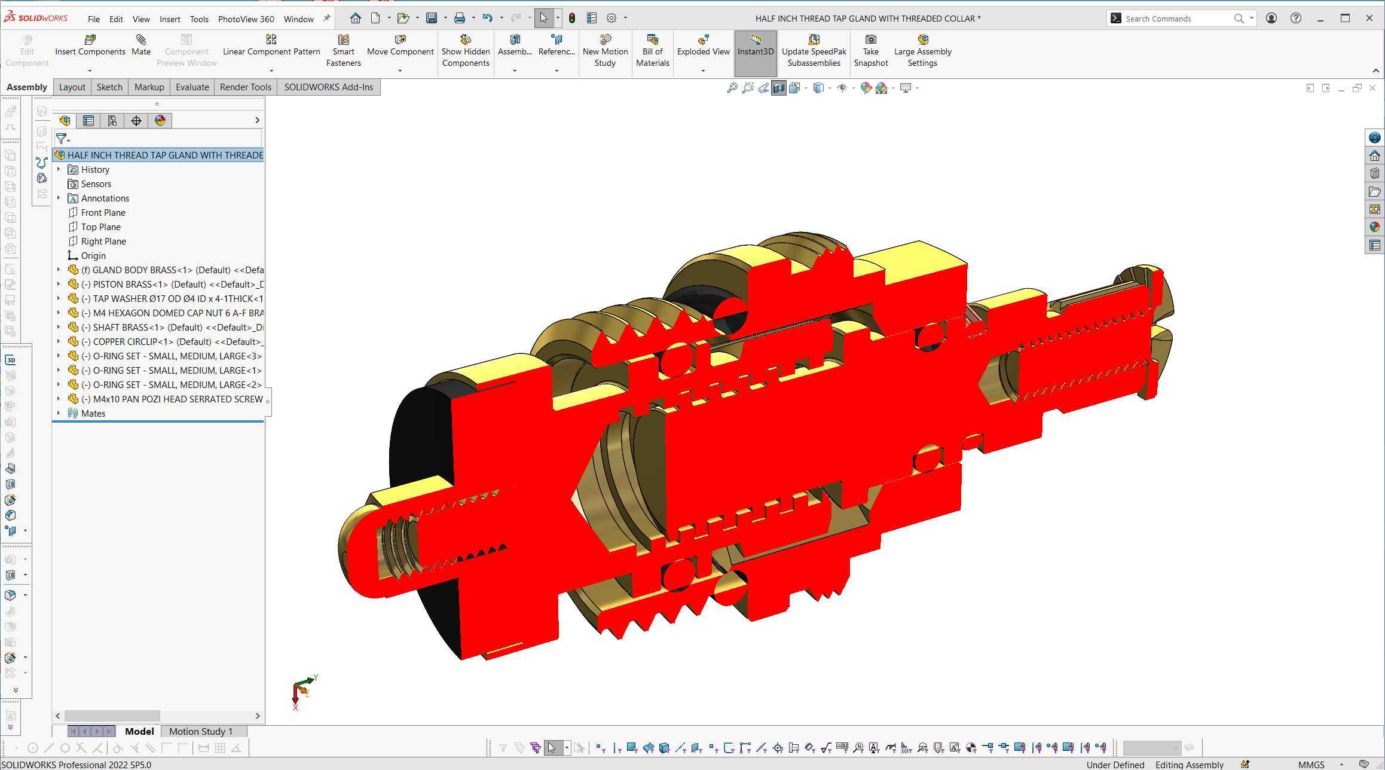Open Insert Components dropdown arrow
Image resolution: width=1385 pixels, height=770 pixels.
point(90,71)
